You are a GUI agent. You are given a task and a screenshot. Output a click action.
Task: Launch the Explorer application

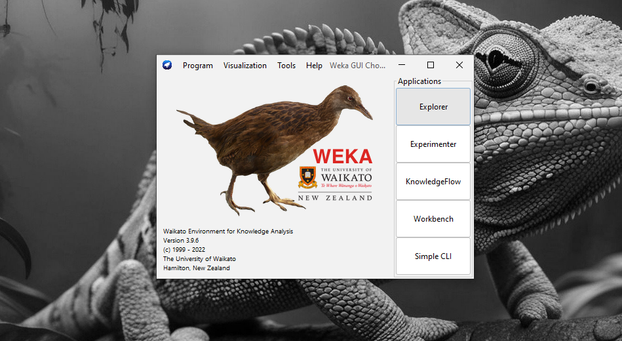pos(433,107)
